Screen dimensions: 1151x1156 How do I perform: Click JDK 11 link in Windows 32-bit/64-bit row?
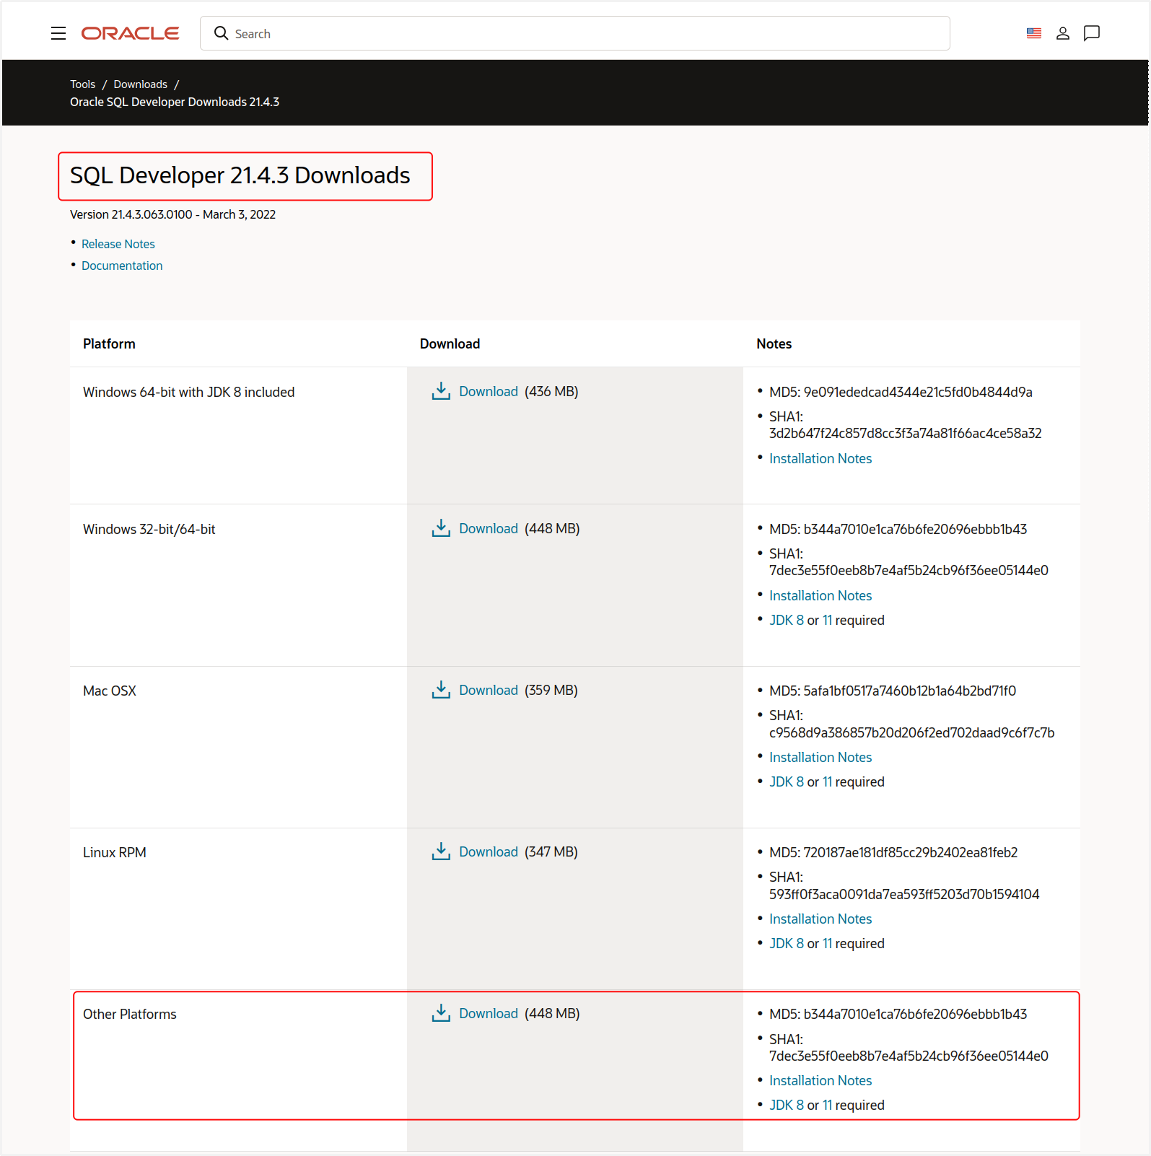pos(828,620)
